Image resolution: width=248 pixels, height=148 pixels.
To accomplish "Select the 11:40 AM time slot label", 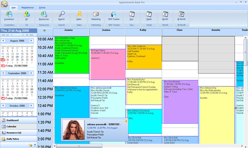I will [x=45, y=81].
